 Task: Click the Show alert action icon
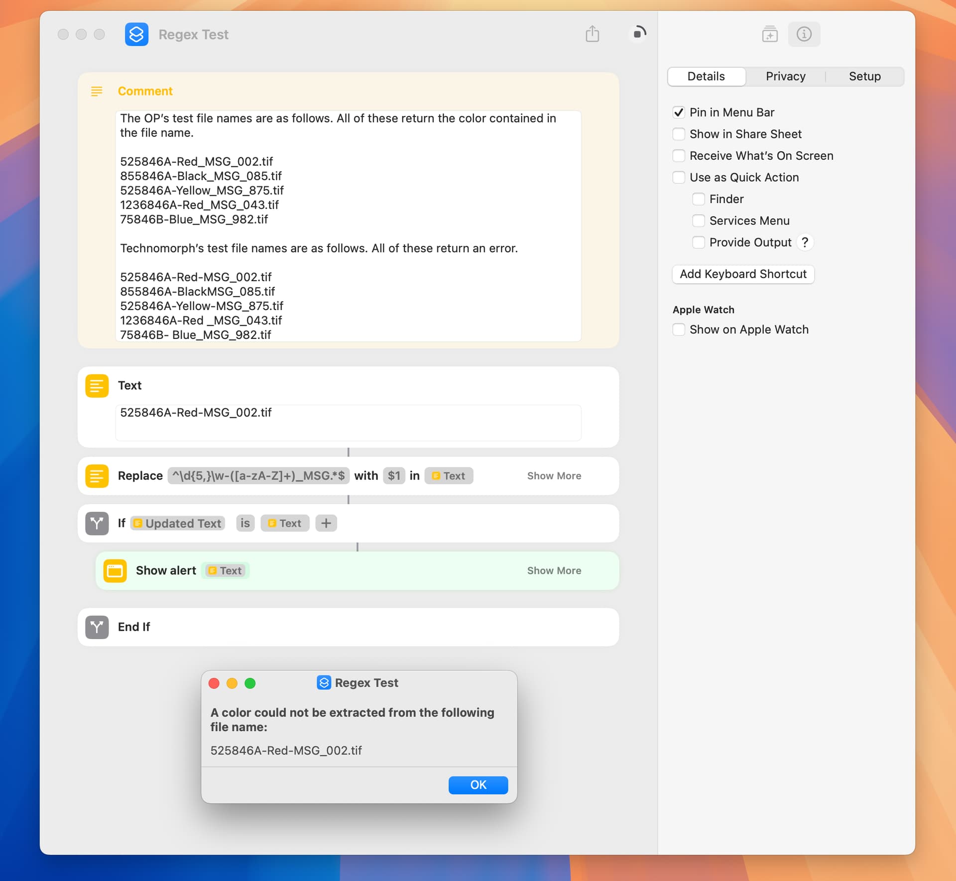point(115,570)
